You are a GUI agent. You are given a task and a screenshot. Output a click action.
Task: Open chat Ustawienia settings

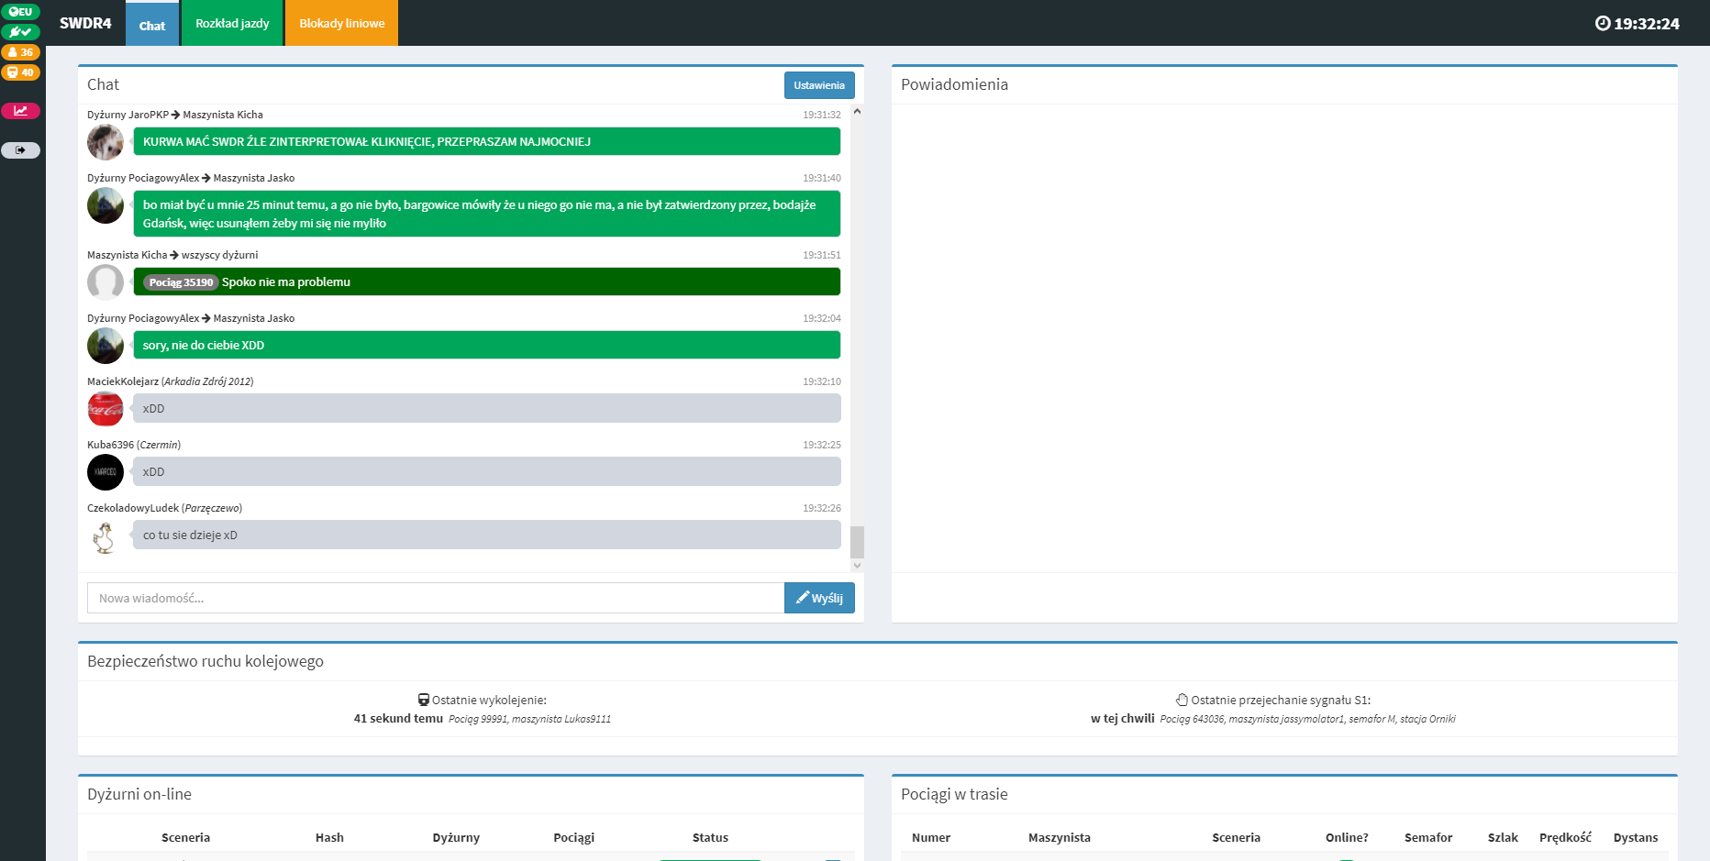(x=818, y=85)
